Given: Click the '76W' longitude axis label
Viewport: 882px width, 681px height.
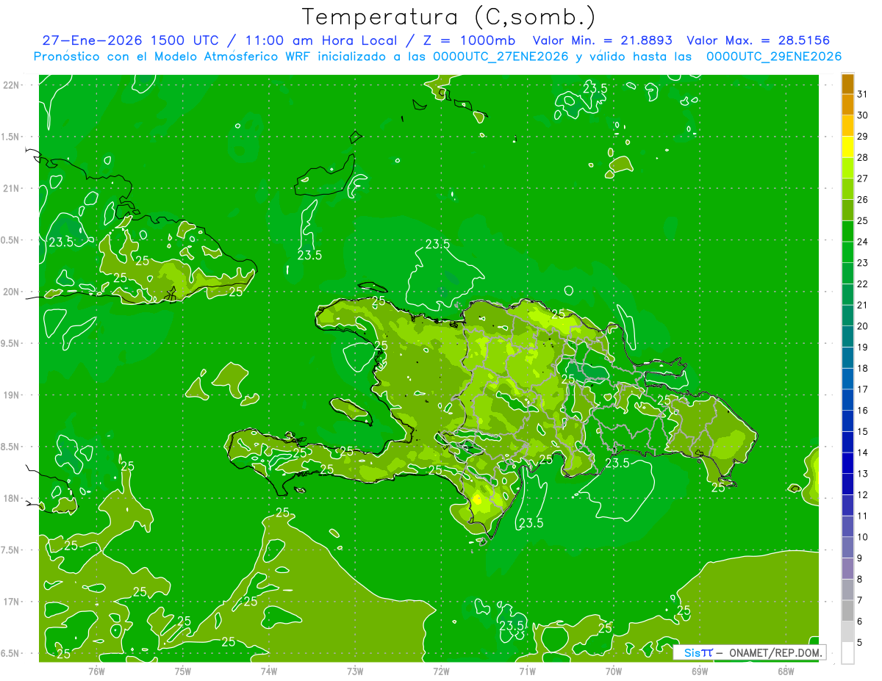Looking at the screenshot, I should click(96, 671).
